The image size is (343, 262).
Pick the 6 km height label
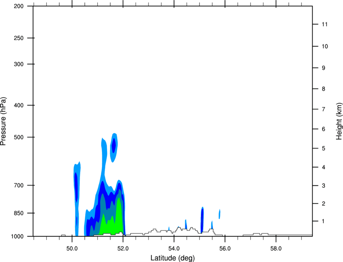(324, 129)
